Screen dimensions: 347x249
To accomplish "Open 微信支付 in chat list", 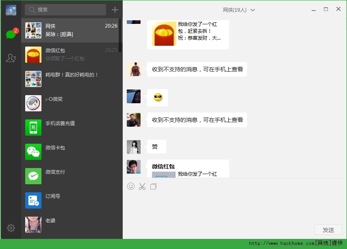I will point(71,176).
